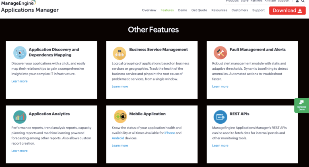309x167 pixels.
Task: Click Store in the top utility bar
Action: pos(245,1)
